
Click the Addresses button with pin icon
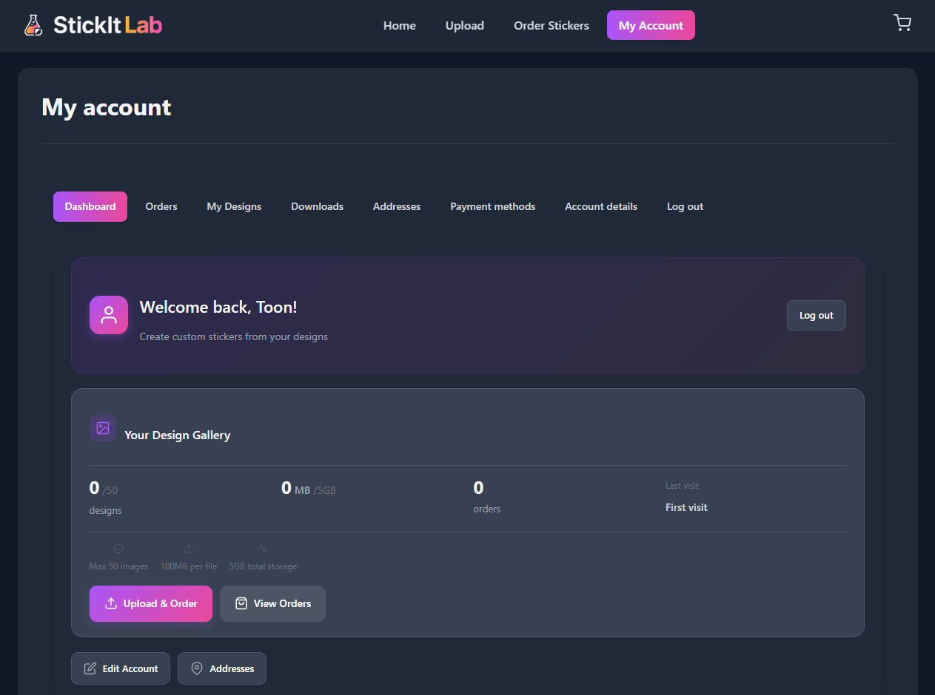(x=222, y=668)
